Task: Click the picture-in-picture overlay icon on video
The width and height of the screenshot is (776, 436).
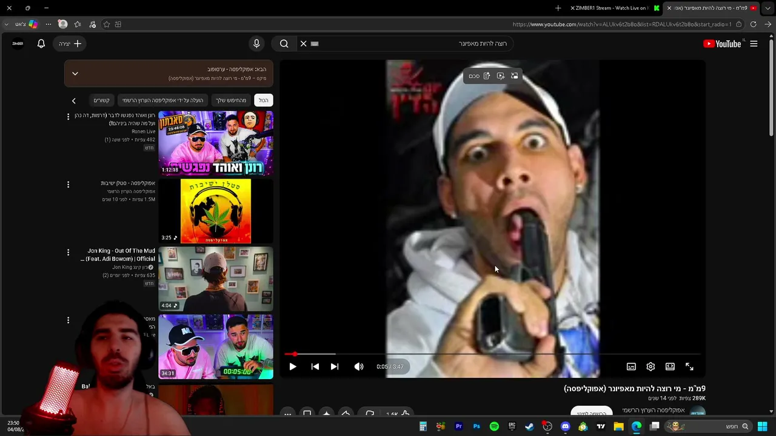Action: 514,76
